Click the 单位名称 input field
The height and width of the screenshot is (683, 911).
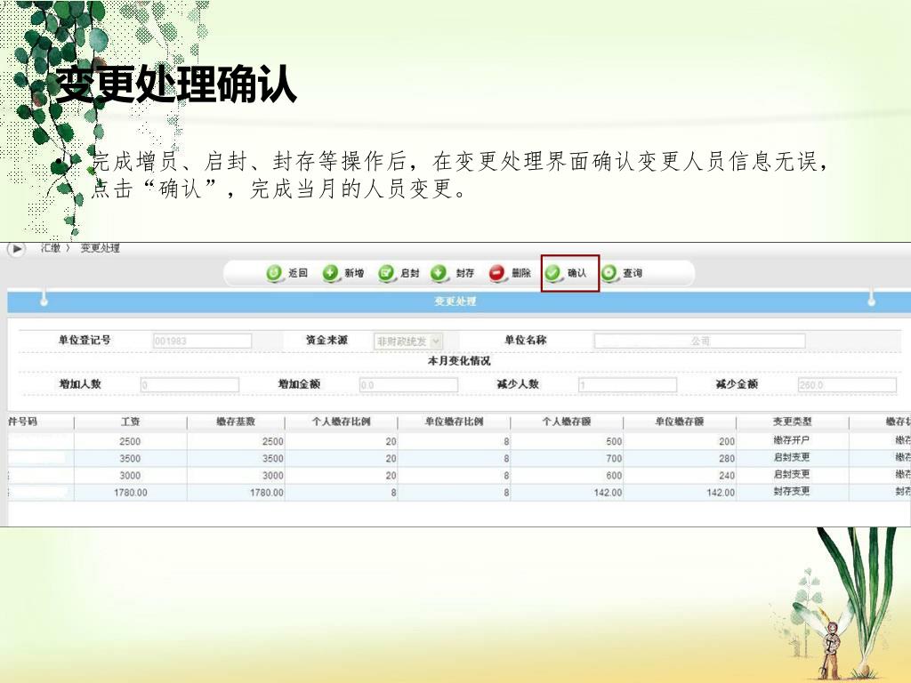click(699, 341)
